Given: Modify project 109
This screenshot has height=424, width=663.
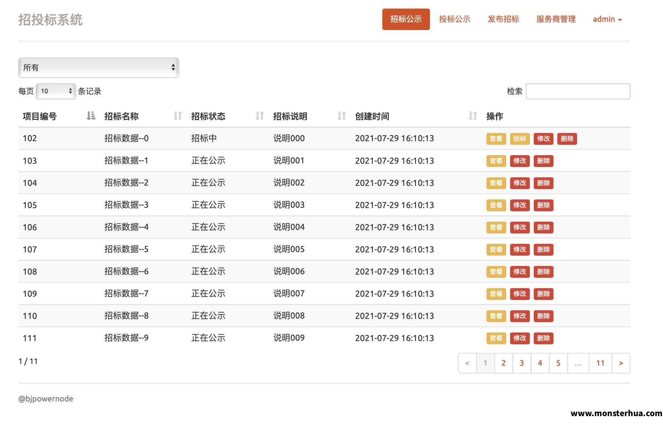Looking at the screenshot, I should tap(519, 294).
